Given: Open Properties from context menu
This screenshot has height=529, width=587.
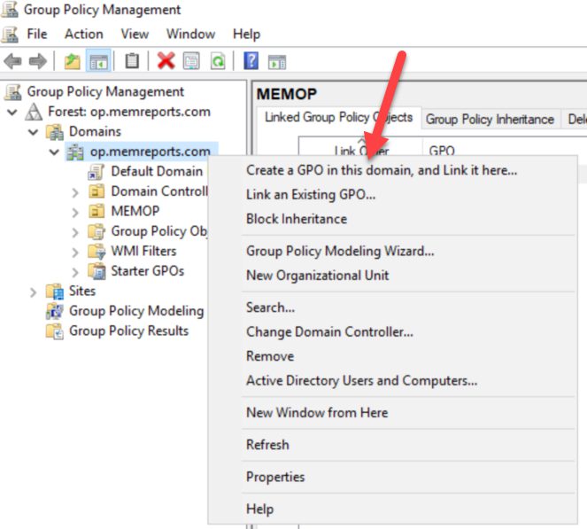Looking at the screenshot, I should pyautogui.click(x=392, y=477).
